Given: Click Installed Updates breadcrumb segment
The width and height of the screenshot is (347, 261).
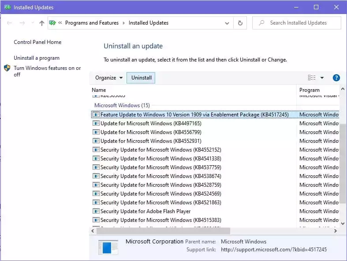Looking at the screenshot, I should click(149, 23).
